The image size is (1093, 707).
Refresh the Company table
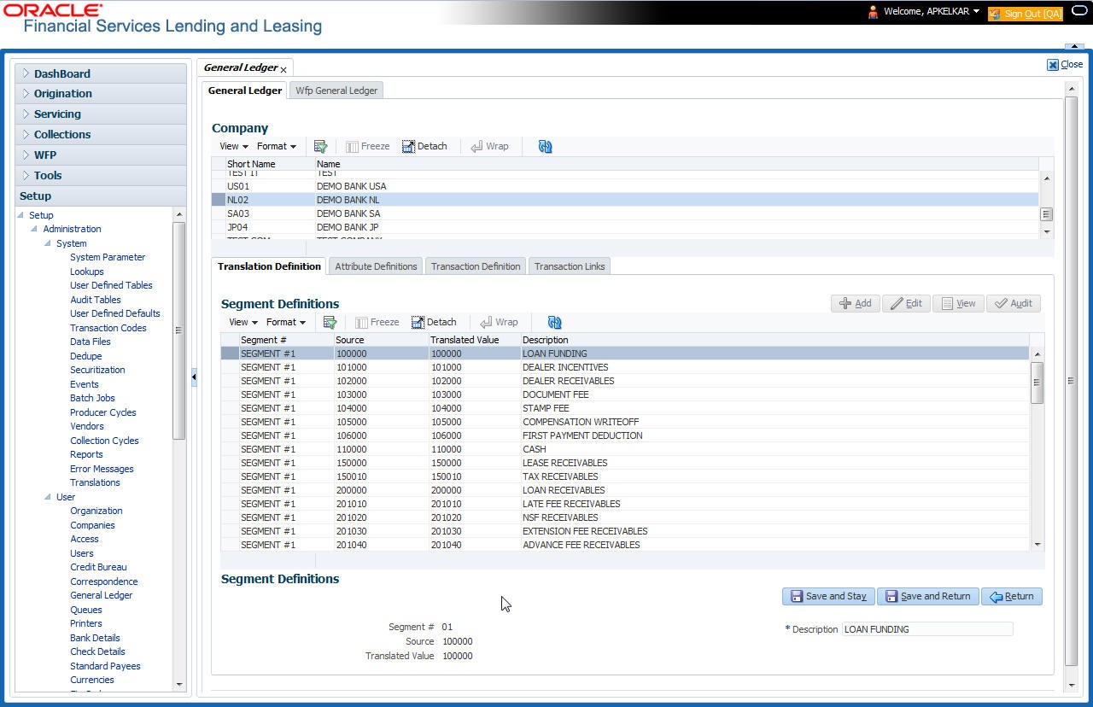(x=546, y=146)
